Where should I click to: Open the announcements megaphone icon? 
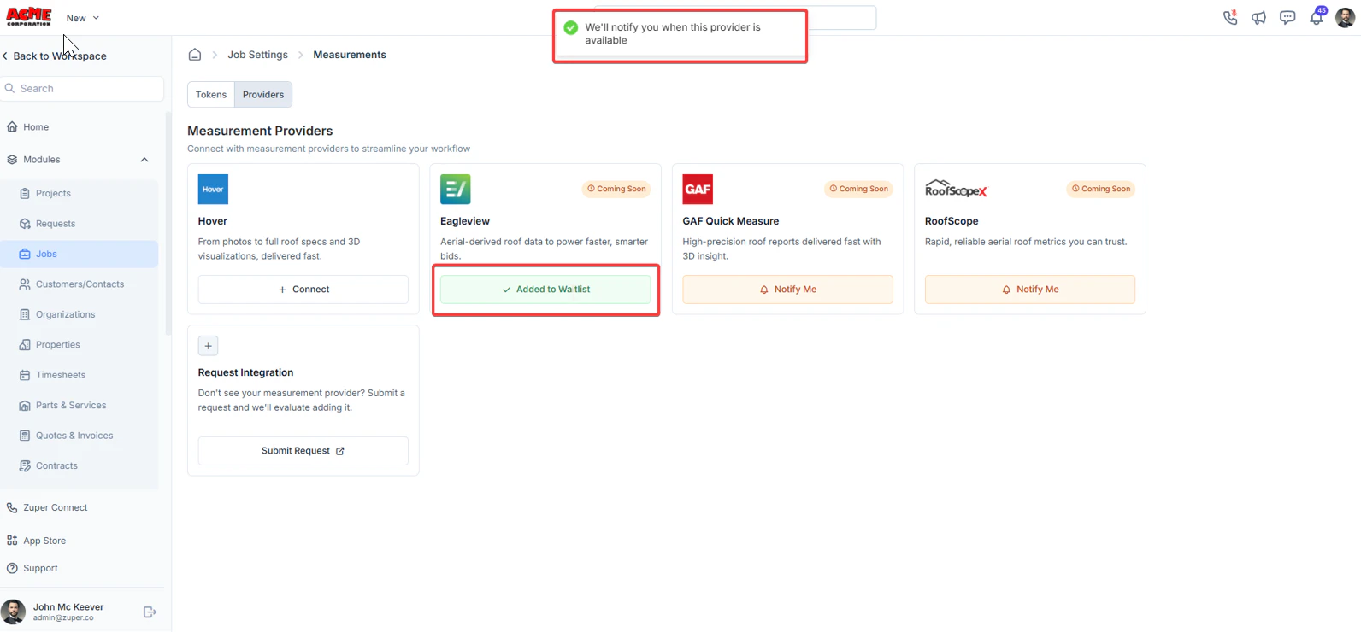pos(1258,18)
